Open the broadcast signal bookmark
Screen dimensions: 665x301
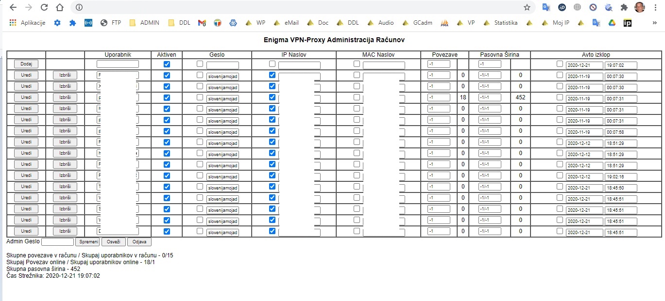(x=88, y=23)
